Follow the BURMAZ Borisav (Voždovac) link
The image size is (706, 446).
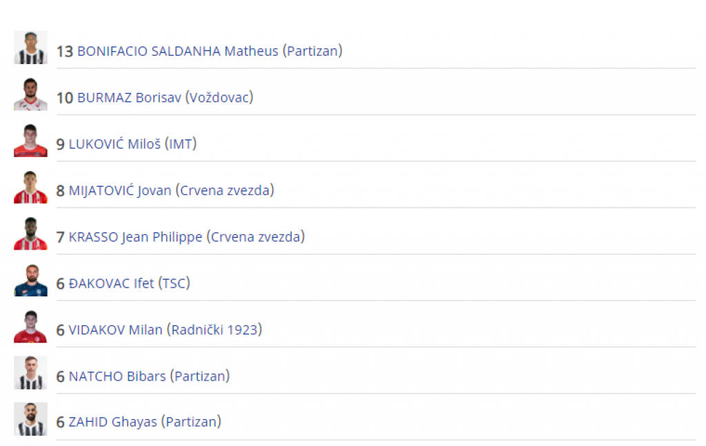pos(165,97)
